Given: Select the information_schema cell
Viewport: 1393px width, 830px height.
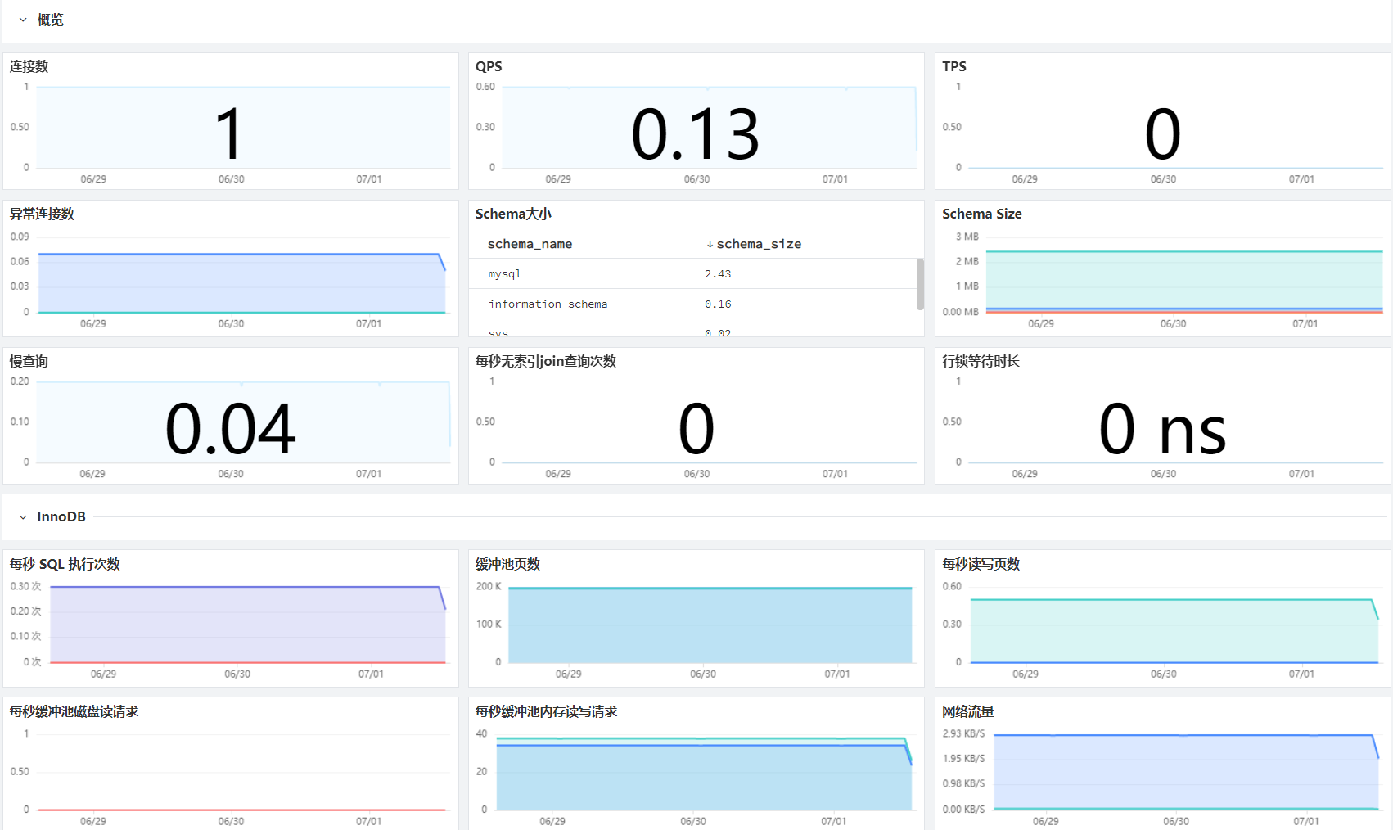Looking at the screenshot, I should pyautogui.click(x=548, y=304).
